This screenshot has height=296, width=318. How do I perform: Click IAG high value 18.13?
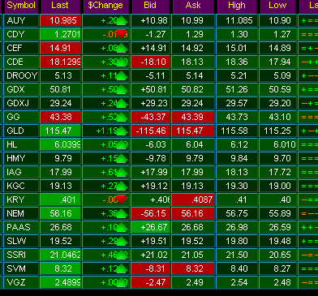[x=237, y=172]
